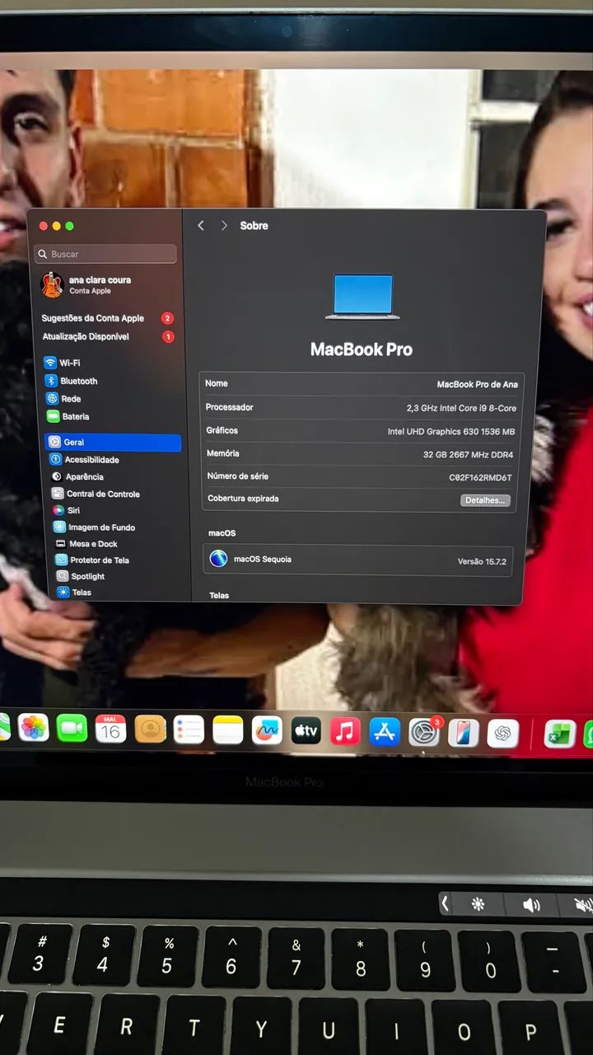Go back with the left chevron
The width and height of the screenshot is (593, 1055).
tap(200, 226)
